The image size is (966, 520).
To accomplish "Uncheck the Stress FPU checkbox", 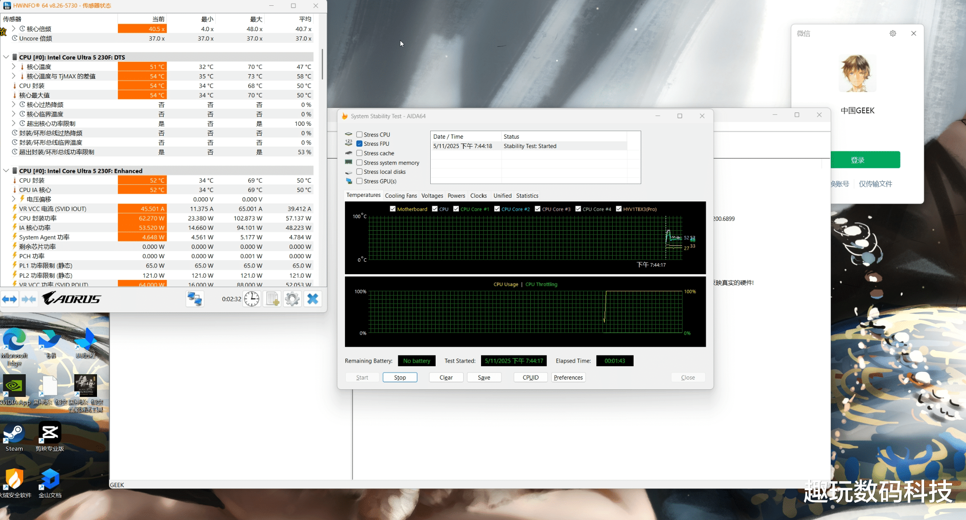I will pyautogui.click(x=360, y=144).
